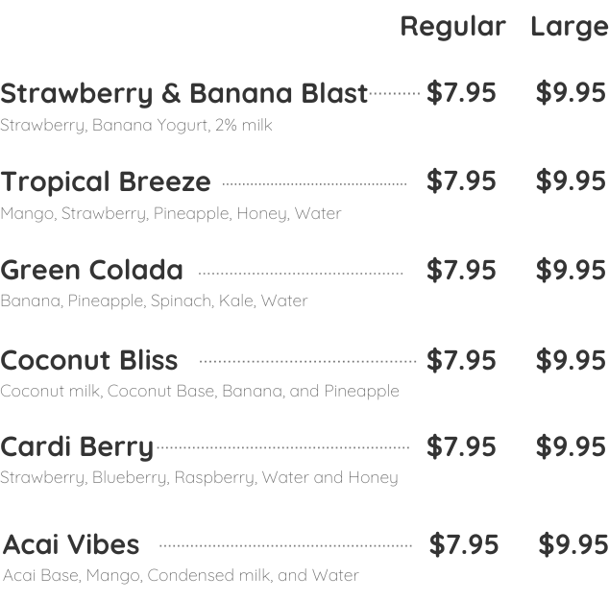Open the Green Colada item
The width and height of the screenshot is (609, 601).
tap(91, 270)
